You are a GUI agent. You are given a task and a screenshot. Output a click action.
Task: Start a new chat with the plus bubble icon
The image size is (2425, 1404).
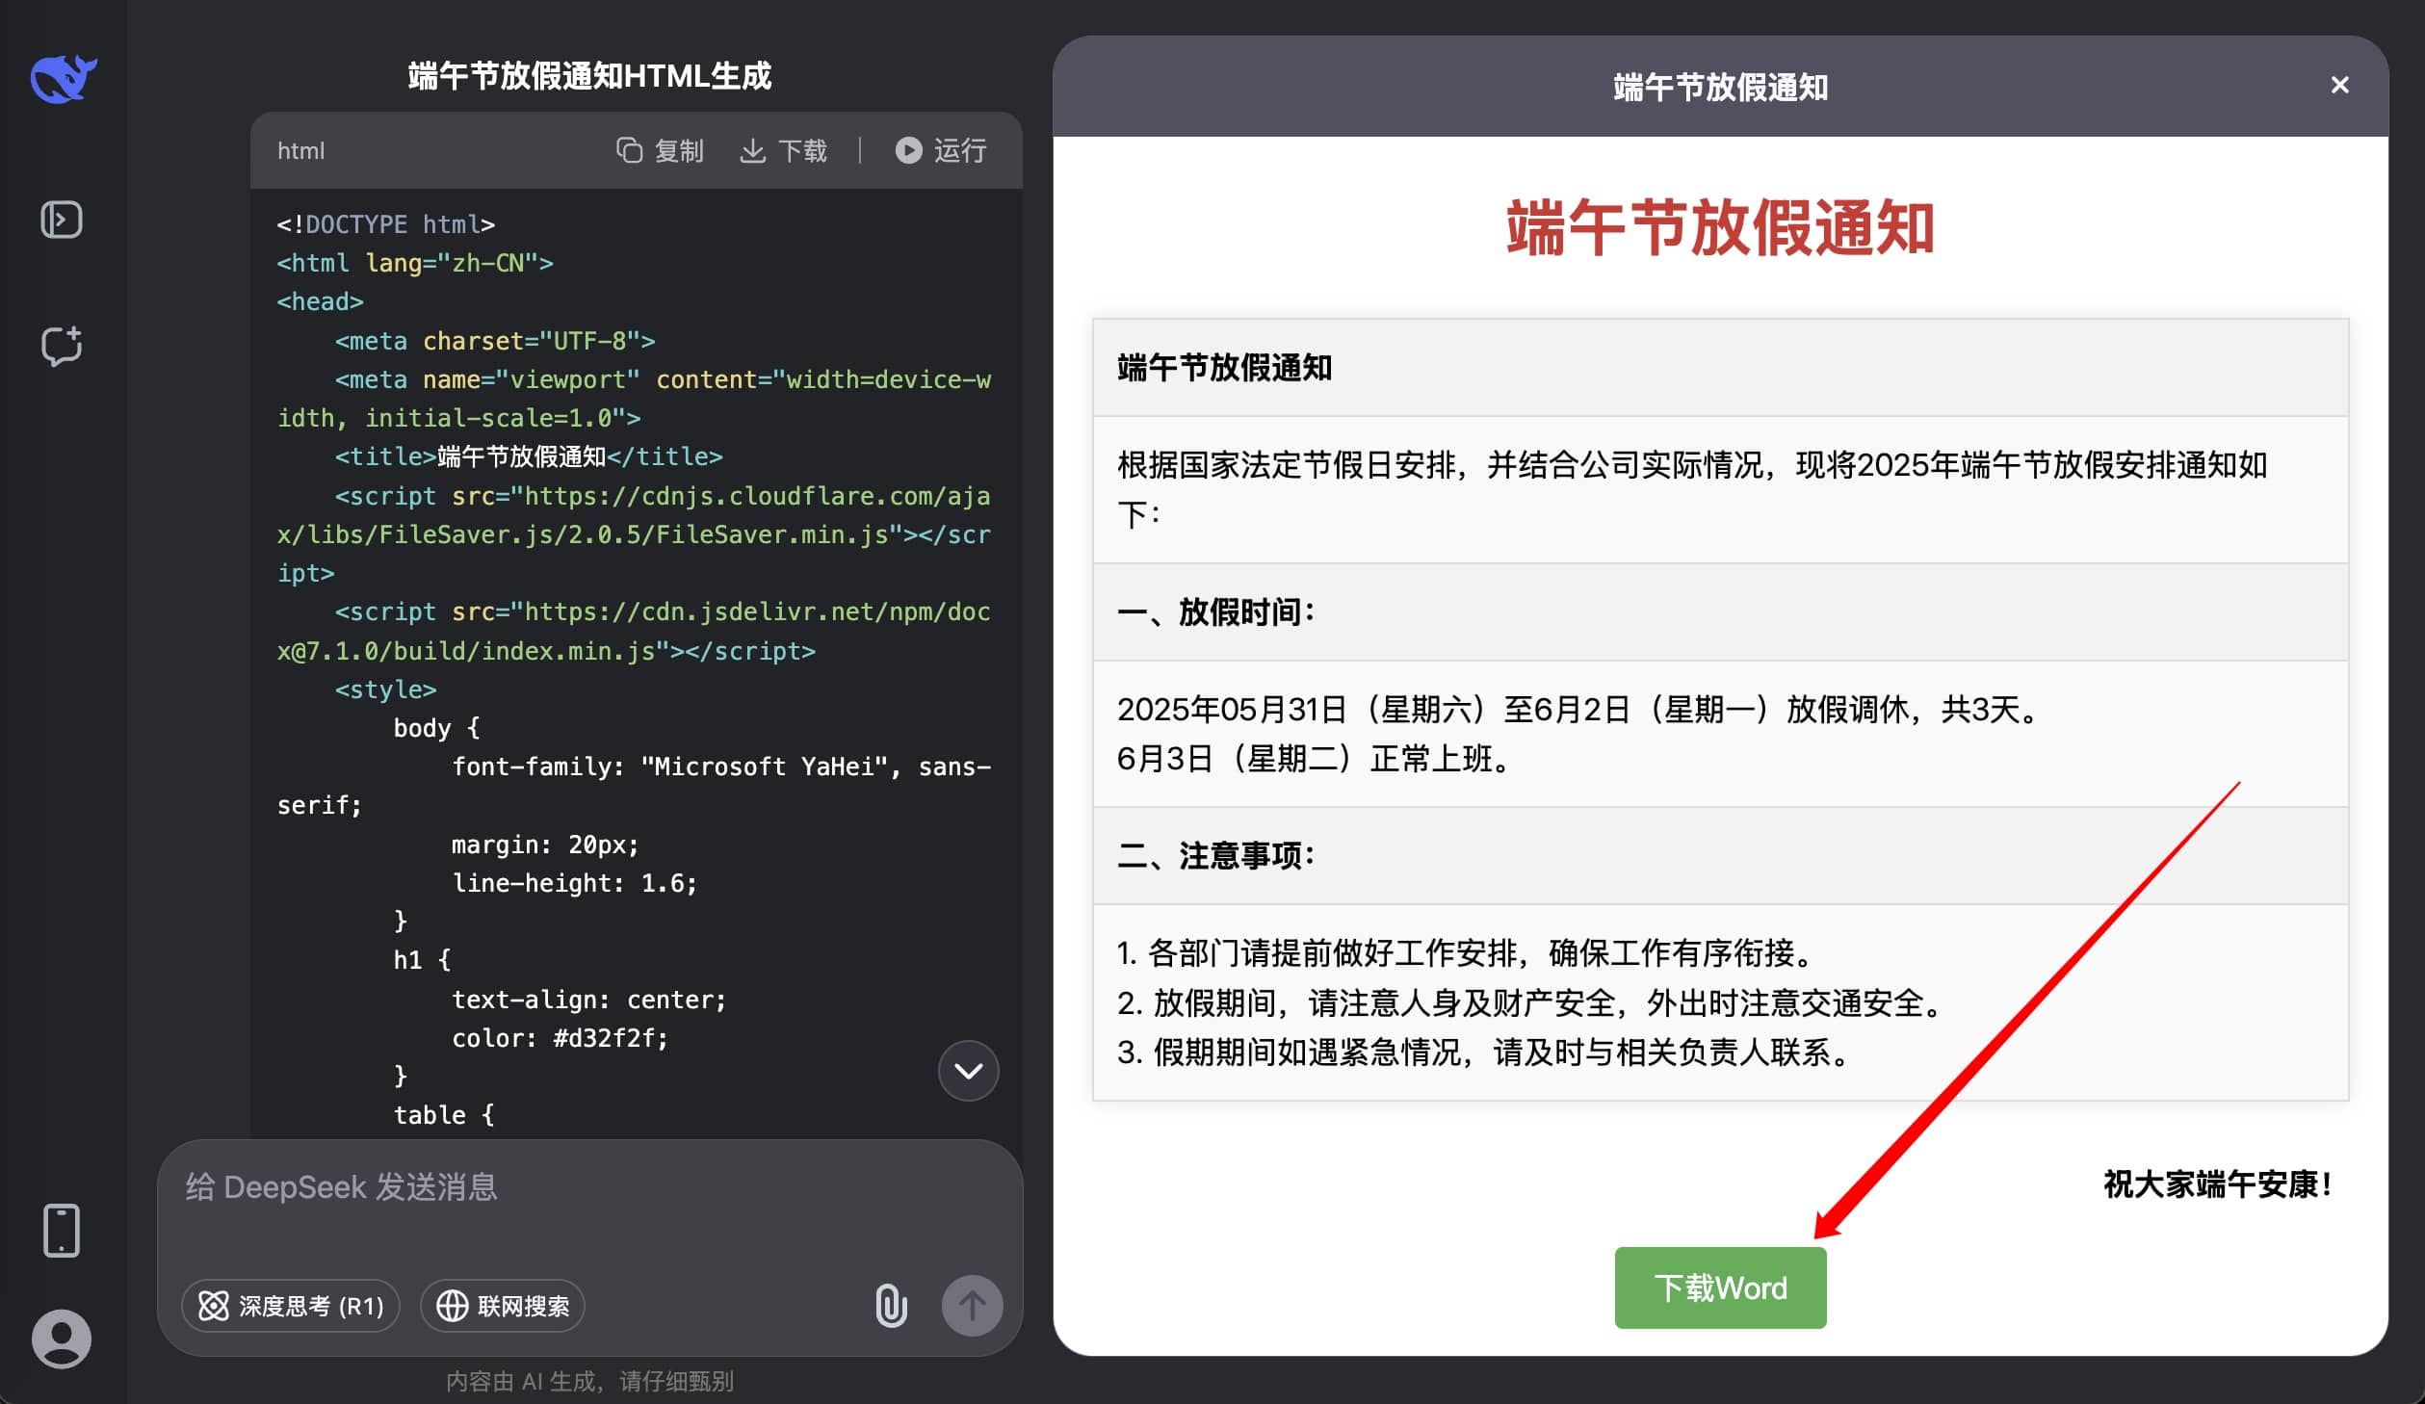tap(62, 346)
